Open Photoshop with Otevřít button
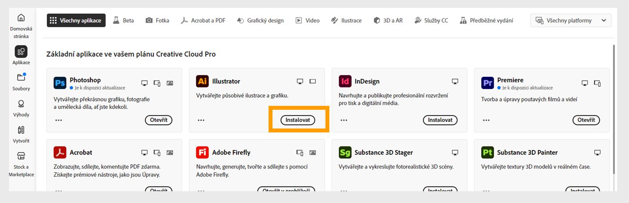Image resolution: width=629 pixels, height=203 pixels. click(159, 120)
